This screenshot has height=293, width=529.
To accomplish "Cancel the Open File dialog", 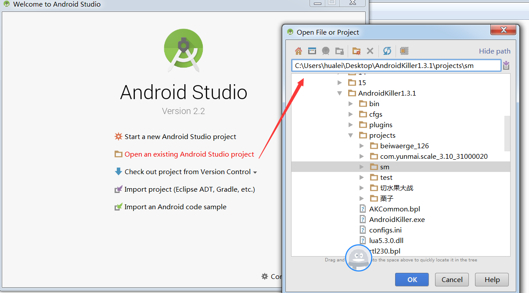I will tap(452, 279).
